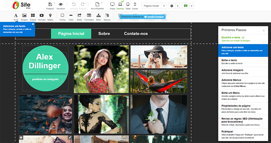
Task: Follow the Versão Premium link
Action: [155, 17]
